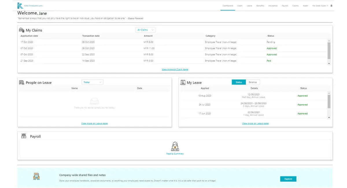Expand the All Claims filter dropdown
Screen dimensions: 347x188
145,30
